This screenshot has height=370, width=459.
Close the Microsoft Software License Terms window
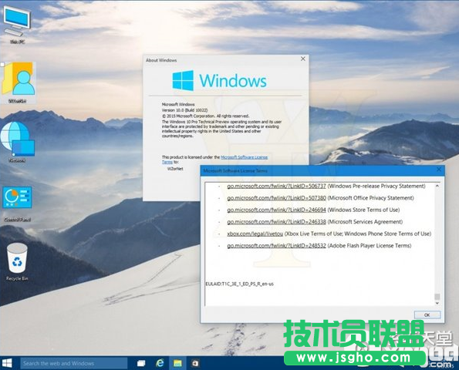[x=439, y=170]
